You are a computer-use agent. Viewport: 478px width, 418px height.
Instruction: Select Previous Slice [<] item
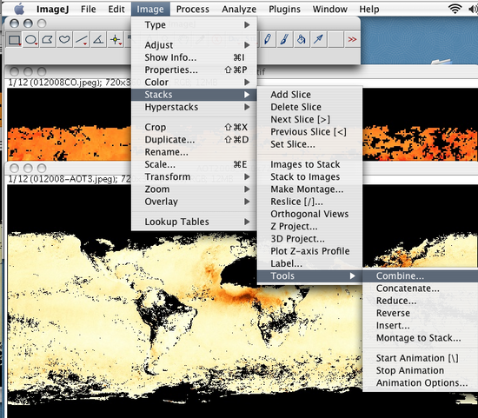309,132
